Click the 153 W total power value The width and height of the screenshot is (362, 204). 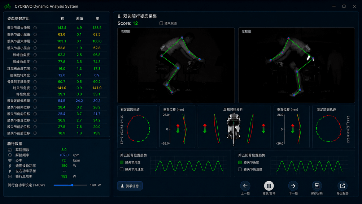click(64, 177)
